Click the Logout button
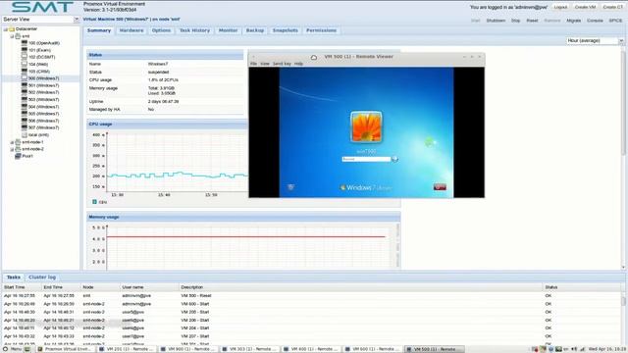This screenshot has width=628, height=353. (560, 7)
